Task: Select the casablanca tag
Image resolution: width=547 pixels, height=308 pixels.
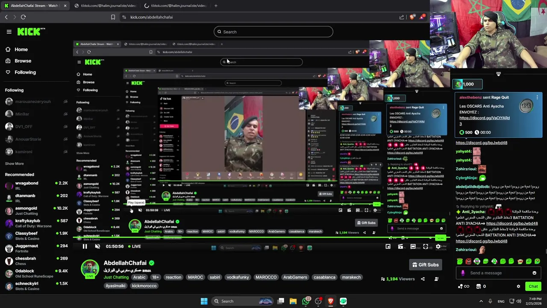Action: click(324, 277)
